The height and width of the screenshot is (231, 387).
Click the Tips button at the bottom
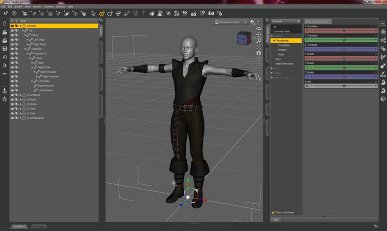coord(276,219)
